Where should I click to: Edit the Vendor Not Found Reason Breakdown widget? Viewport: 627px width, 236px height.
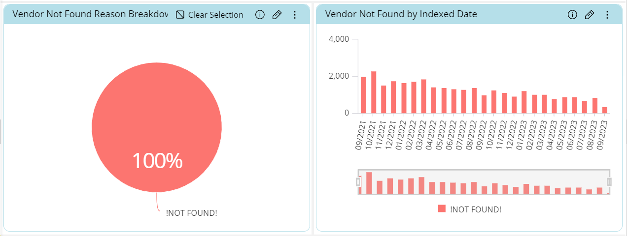tap(277, 15)
